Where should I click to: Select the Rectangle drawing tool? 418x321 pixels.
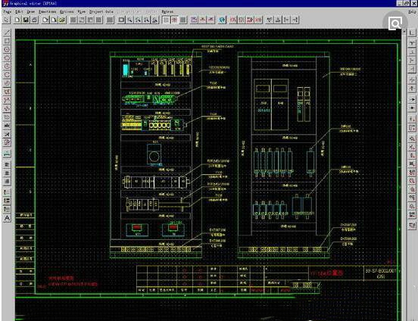point(7,41)
